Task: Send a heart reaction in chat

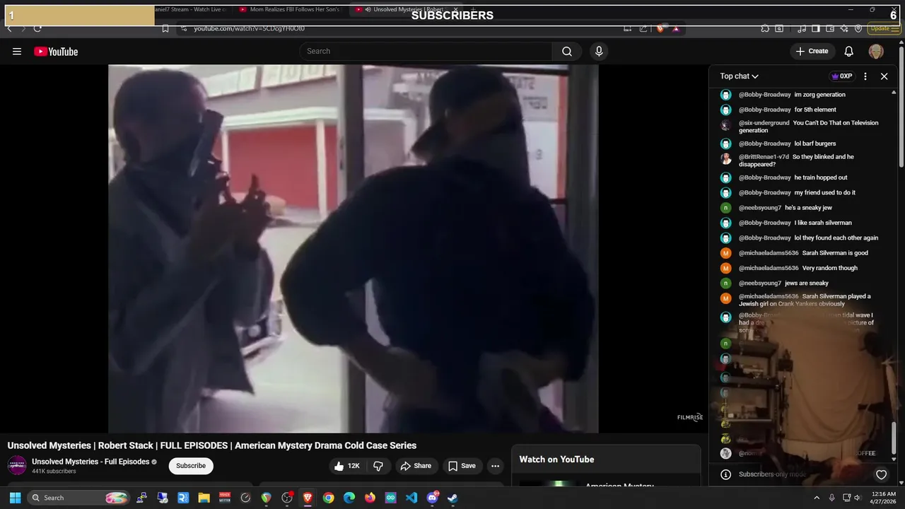Action: tap(881, 474)
